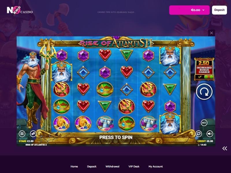Expand the €0.00 balance dropdown
The width and height of the screenshot is (231, 173).
click(189, 10)
